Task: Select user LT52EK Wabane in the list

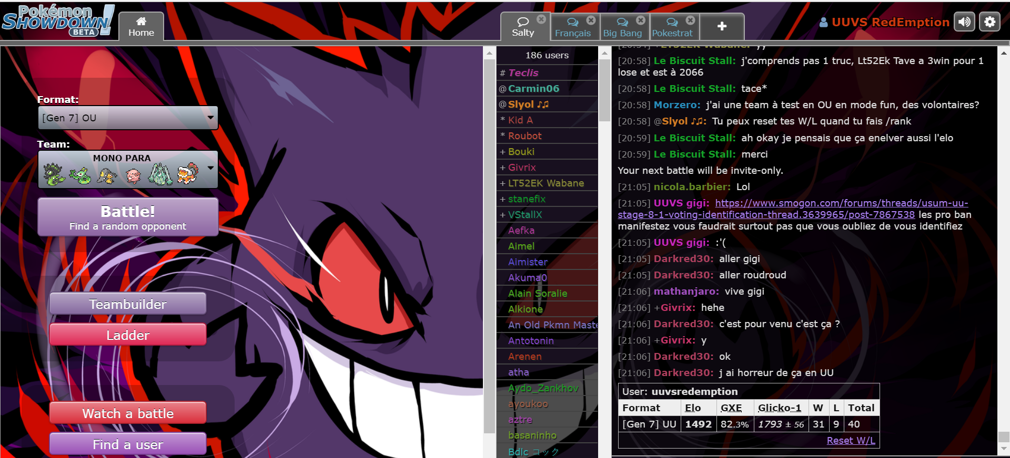Action: coord(547,183)
